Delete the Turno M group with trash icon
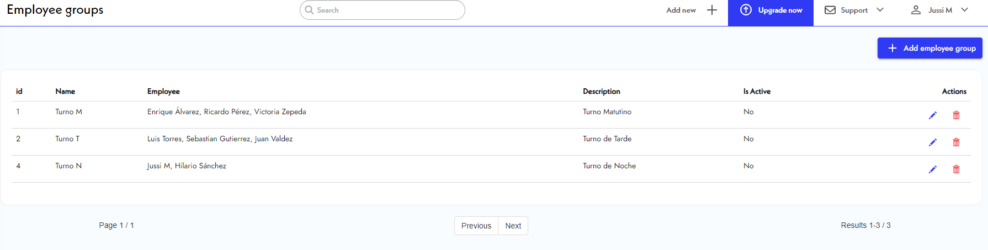 coord(956,115)
